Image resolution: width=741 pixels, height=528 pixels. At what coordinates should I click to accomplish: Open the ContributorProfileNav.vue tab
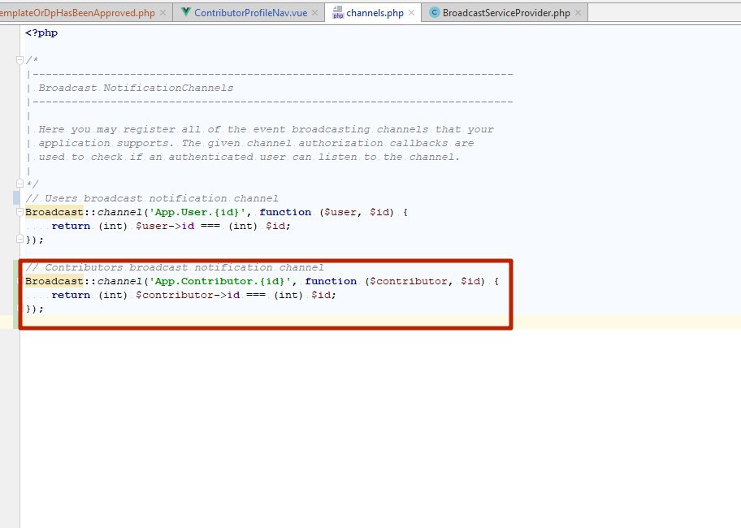[250, 13]
